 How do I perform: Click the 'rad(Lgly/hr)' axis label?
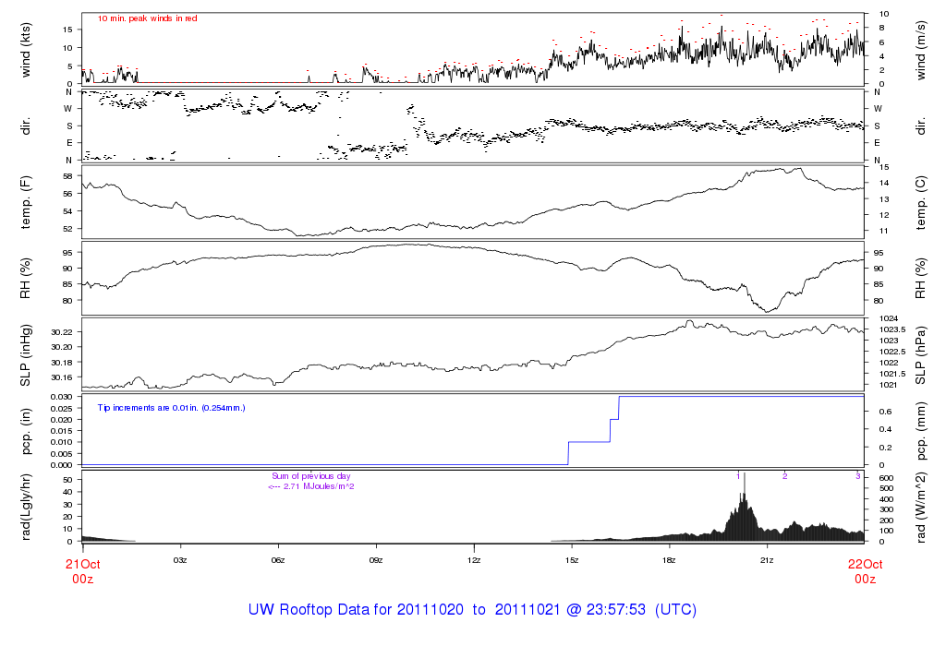25,507
